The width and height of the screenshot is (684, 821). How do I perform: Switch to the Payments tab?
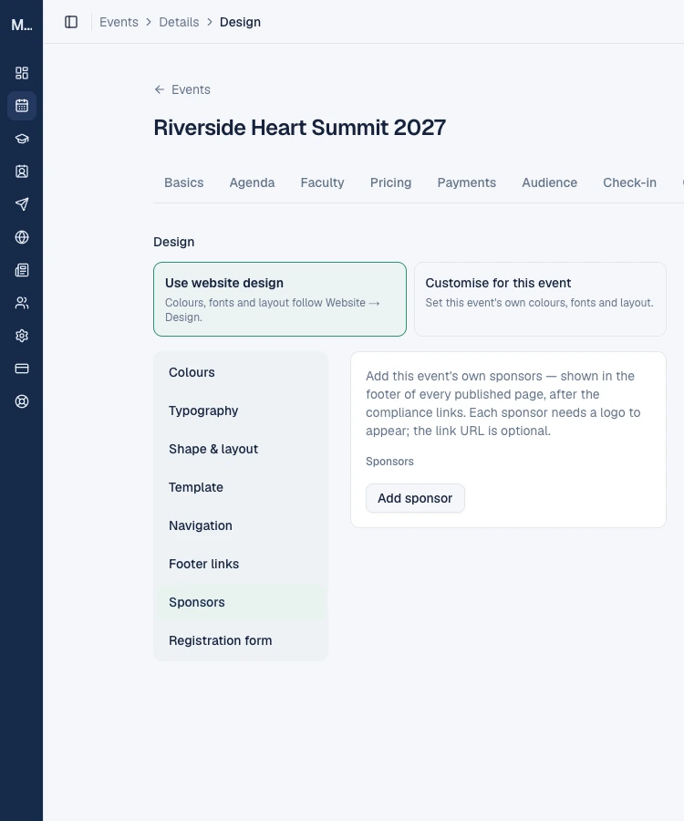tap(466, 182)
